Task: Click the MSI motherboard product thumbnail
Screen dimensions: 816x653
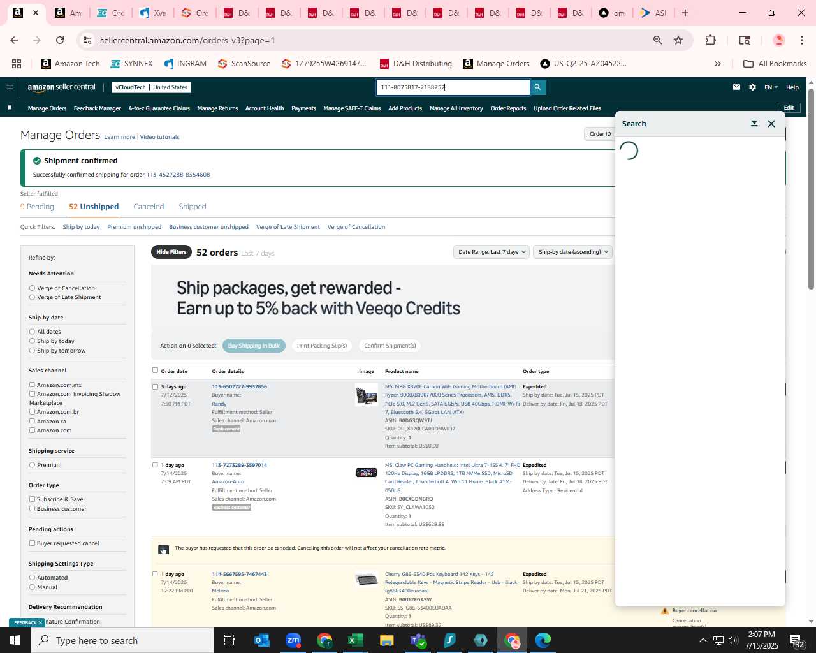Action: [367, 395]
